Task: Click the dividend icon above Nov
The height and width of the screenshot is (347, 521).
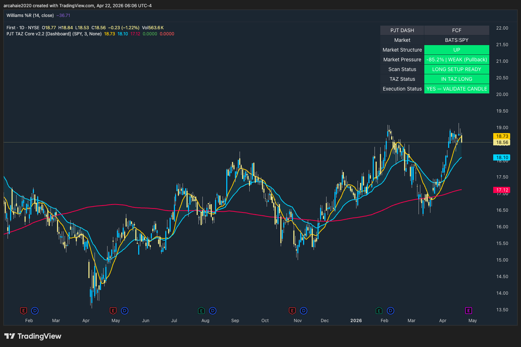Action: 304,311
